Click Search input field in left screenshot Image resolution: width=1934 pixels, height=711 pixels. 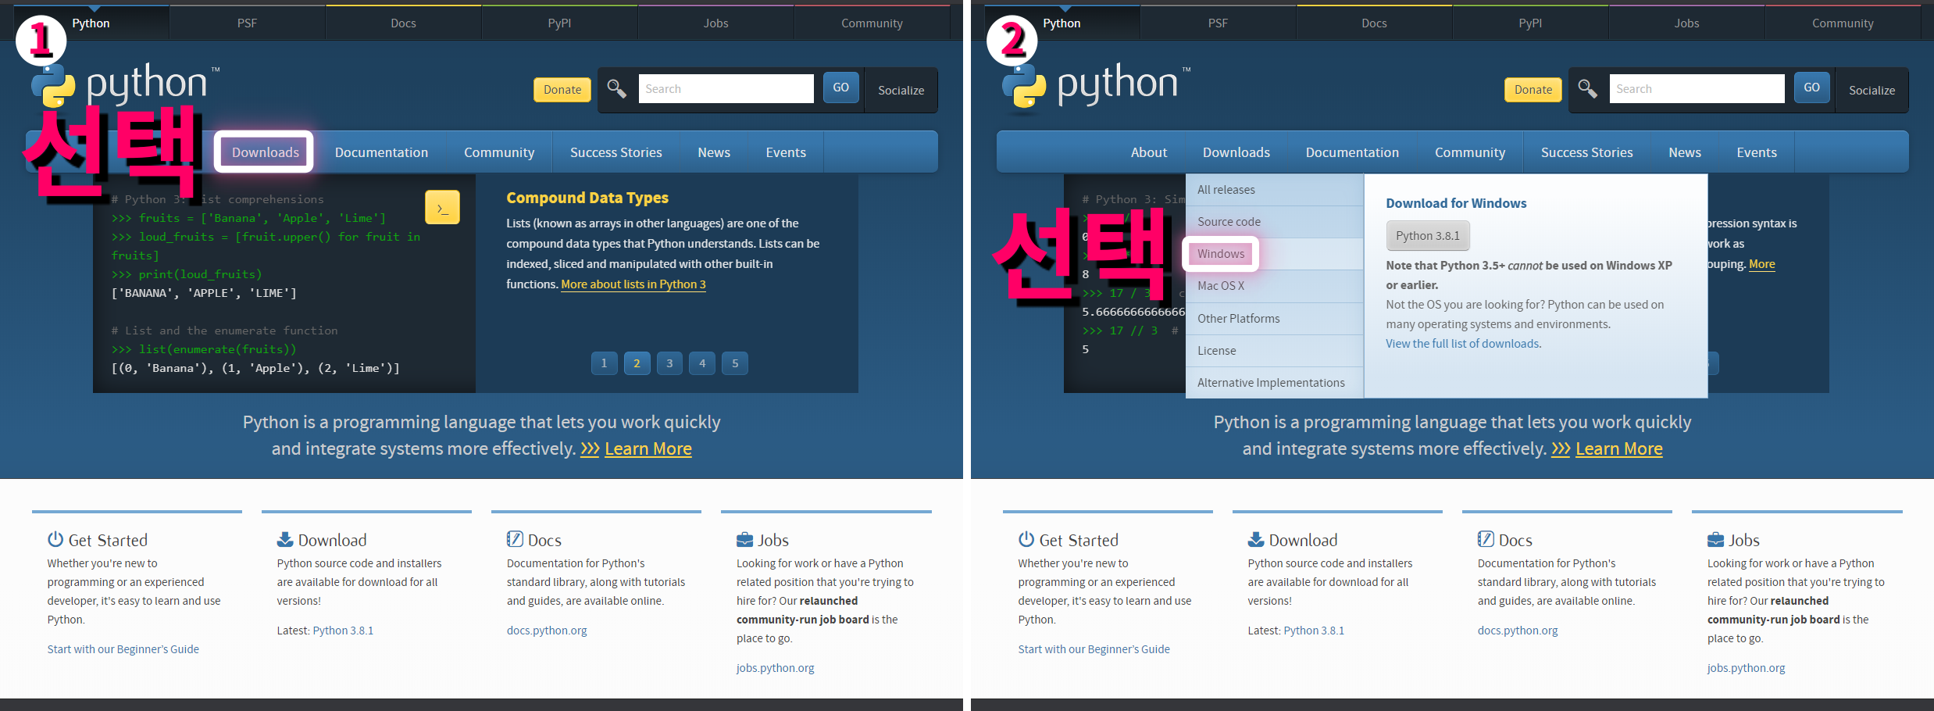726,89
